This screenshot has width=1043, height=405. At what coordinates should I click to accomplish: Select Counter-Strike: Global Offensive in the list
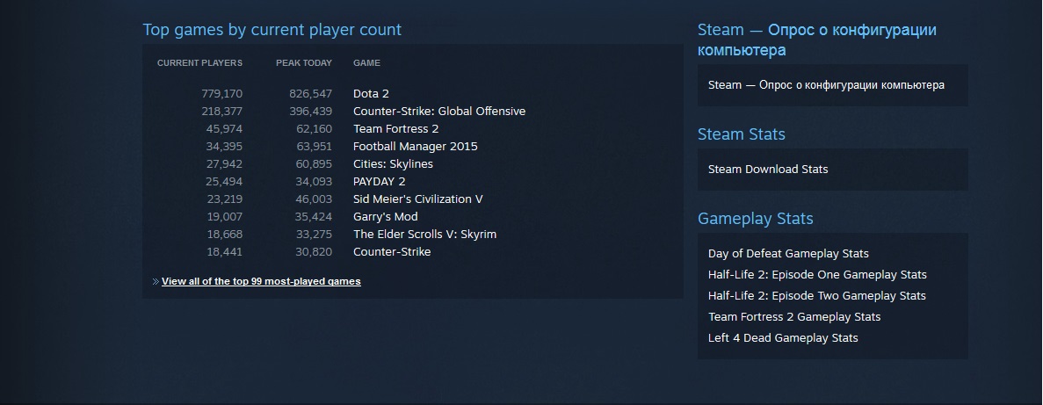click(439, 112)
